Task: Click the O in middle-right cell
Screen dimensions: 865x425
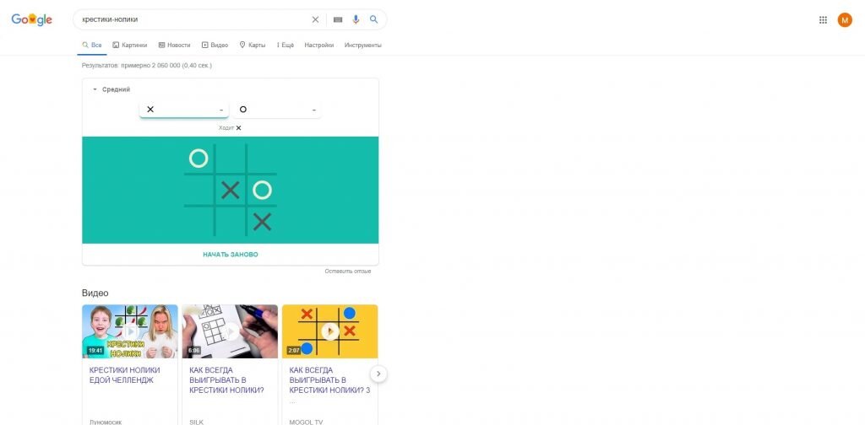Action: (262, 191)
